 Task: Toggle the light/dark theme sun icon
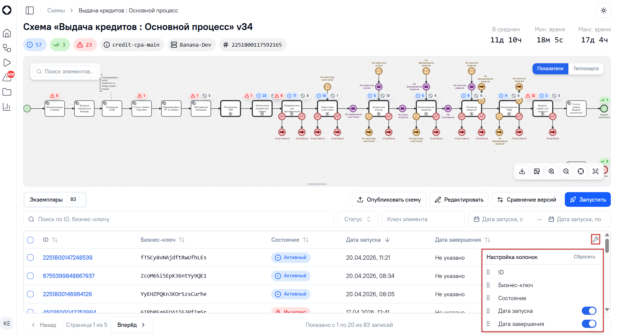click(x=603, y=10)
